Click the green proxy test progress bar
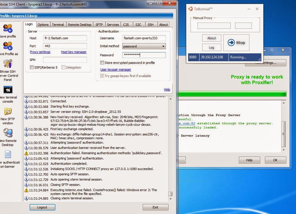The height and width of the screenshot is (214, 296). 232,94
